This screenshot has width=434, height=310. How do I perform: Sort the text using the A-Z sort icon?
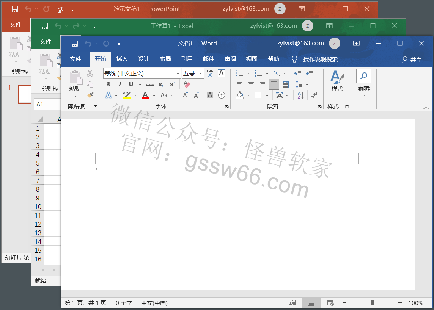300,95
